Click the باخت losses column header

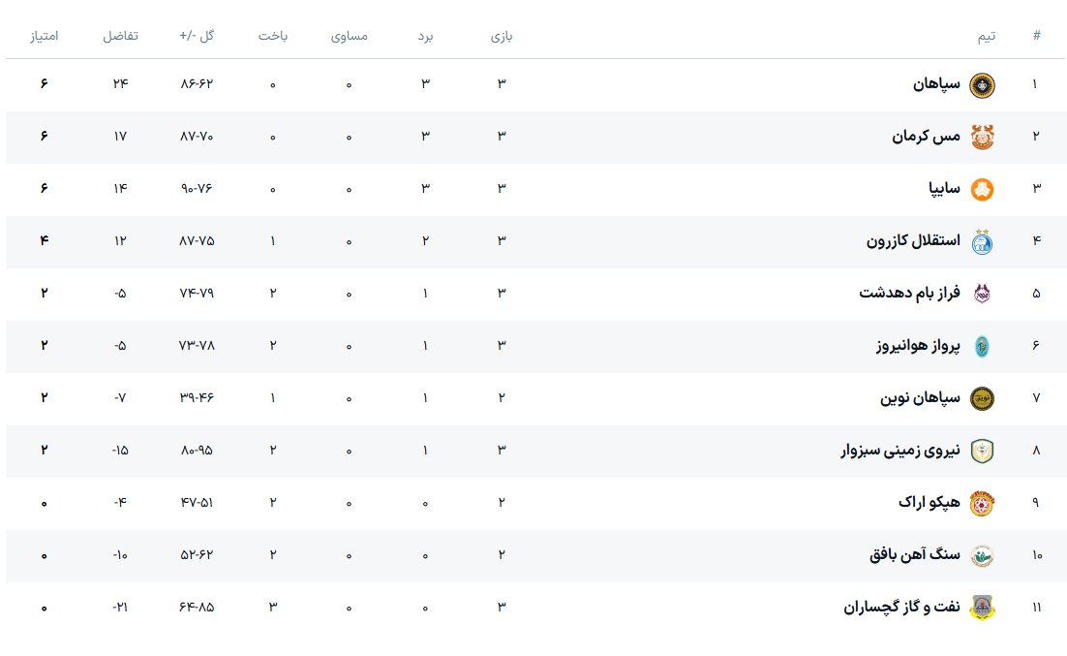click(x=272, y=36)
